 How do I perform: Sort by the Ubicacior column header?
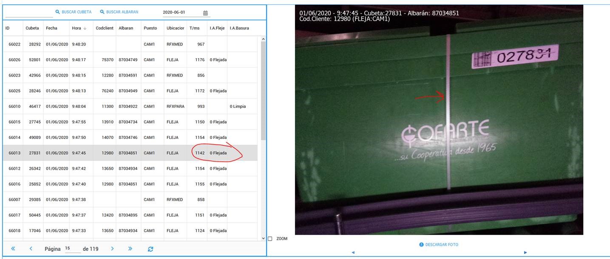pyautogui.click(x=176, y=28)
